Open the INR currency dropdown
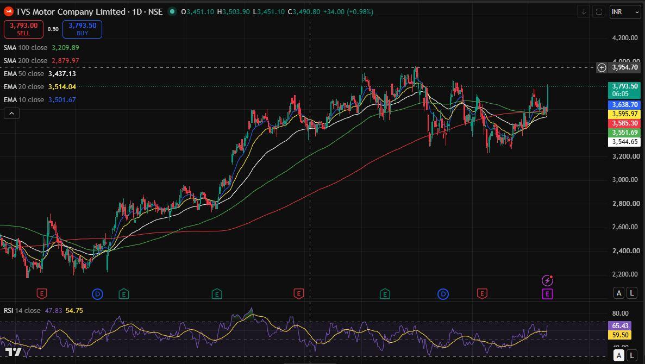The height and width of the screenshot is (364, 645). click(625, 12)
